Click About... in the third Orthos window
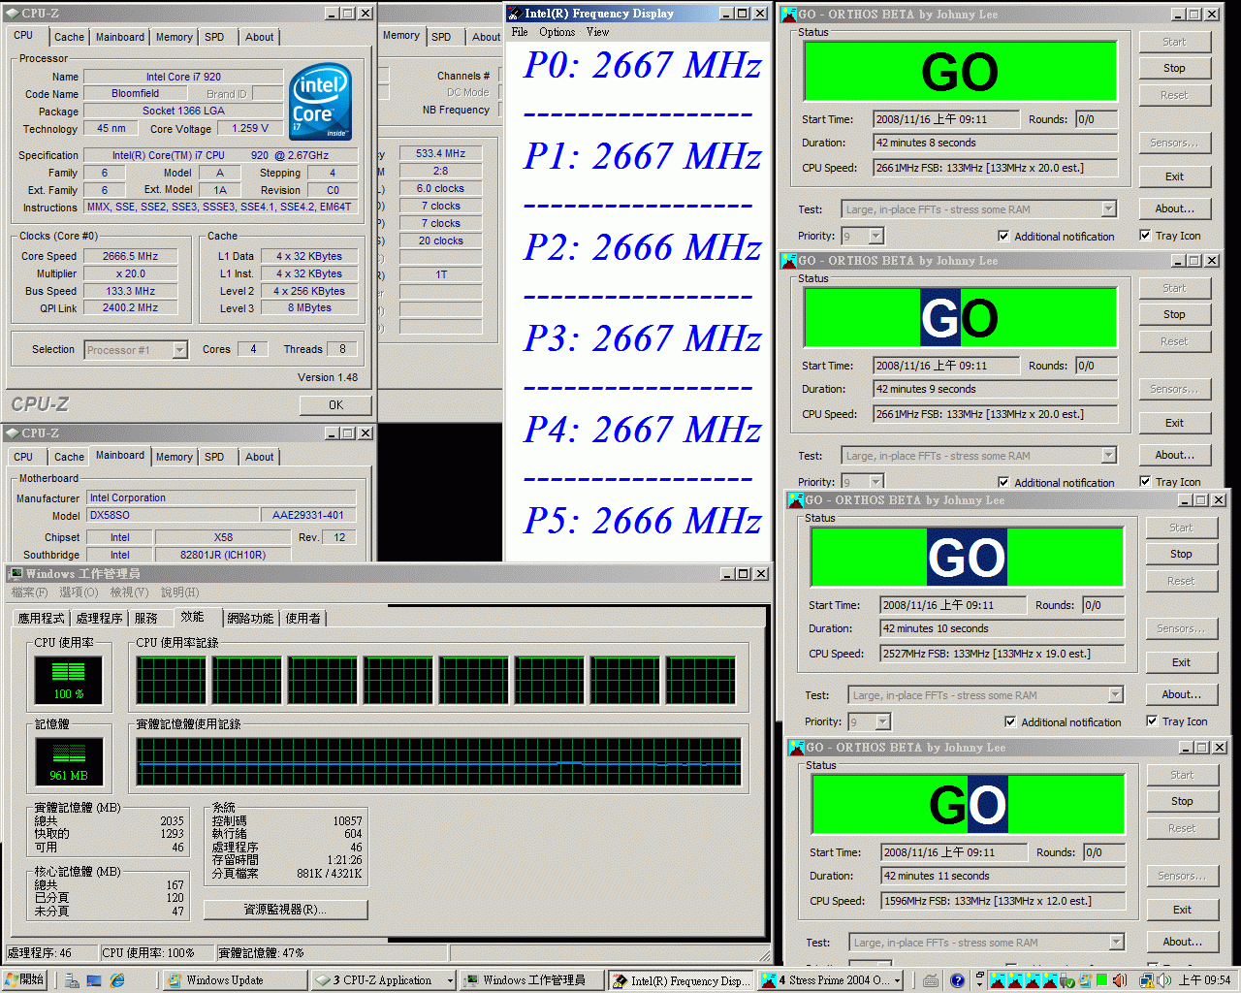Screen dimensions: 1241x993 pyautogui.click(x=1181, y=694)
